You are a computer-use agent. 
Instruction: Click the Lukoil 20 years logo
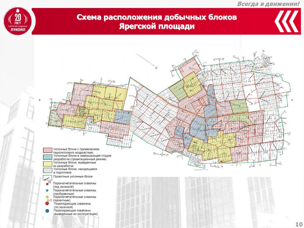(x=18, y=21)
